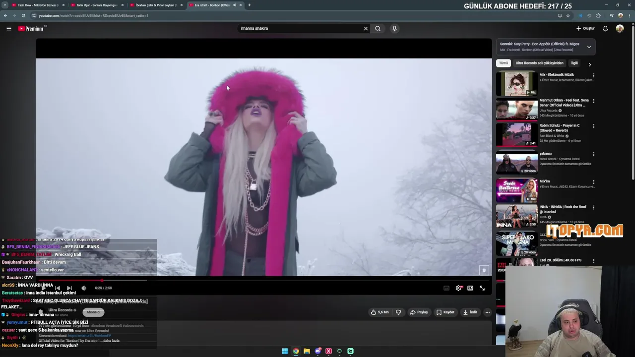Screen dimensions: 635x357
Task: Expand description with ...daha fazla
Action: pos(110,341)
